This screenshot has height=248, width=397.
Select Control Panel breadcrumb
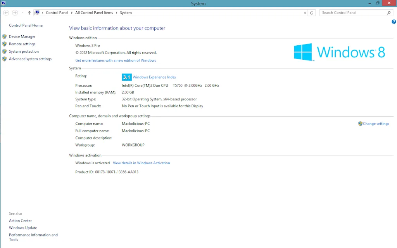(x=57, y=13)
